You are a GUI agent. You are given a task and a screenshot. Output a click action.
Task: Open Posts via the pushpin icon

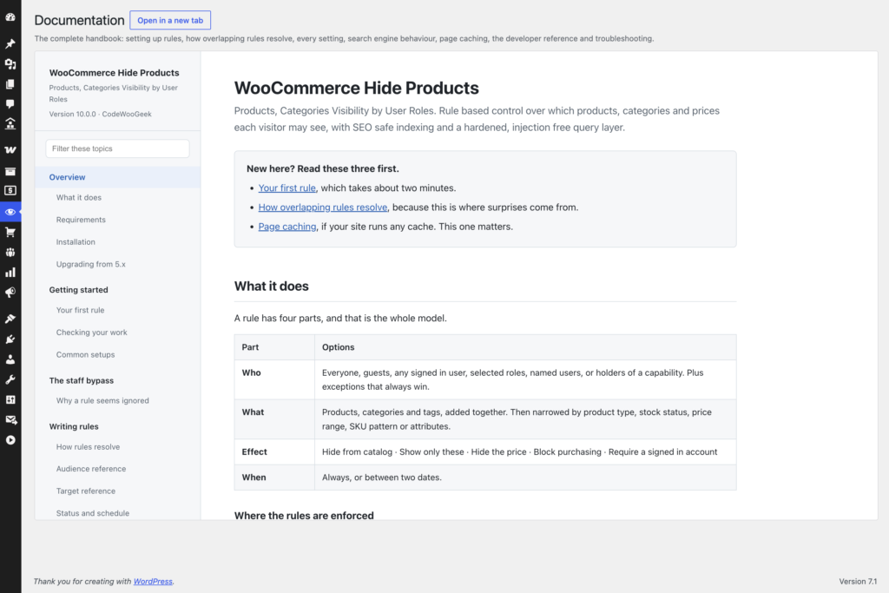[x=10, y=43]
